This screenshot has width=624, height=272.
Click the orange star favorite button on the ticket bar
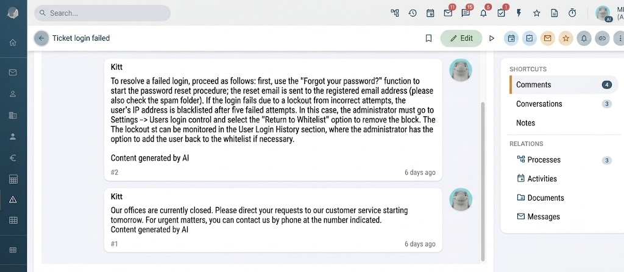pos(566,38)
